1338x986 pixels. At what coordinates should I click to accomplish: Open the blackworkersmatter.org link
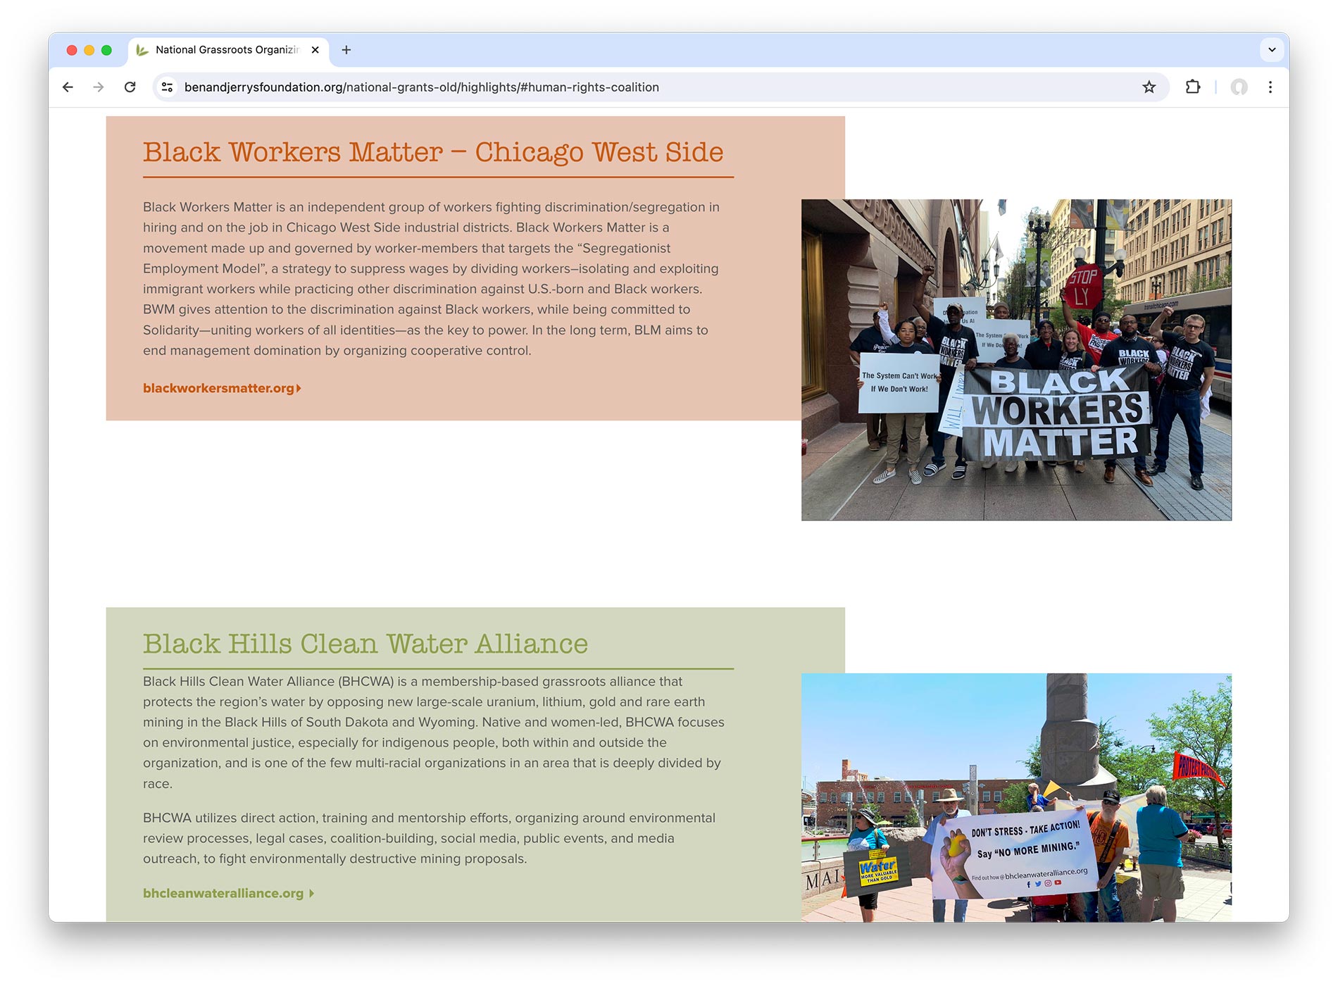tap(222, 388)
